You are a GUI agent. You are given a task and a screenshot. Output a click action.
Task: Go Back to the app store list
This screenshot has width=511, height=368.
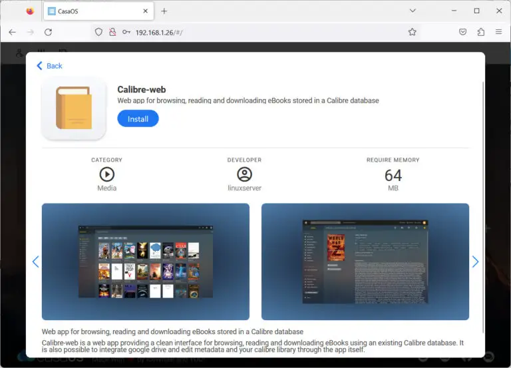[x=49, y=66]
